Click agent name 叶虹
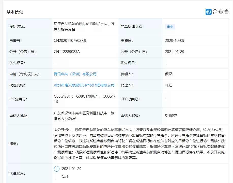 tap(168, 85)
